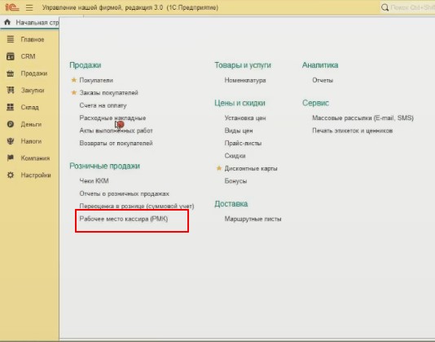Open Отчеты о розничных продажах

[124, 193]
